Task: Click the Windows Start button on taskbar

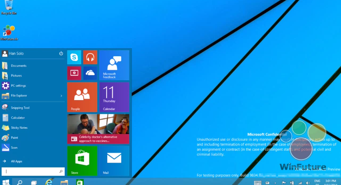Action: click(6, 182)
